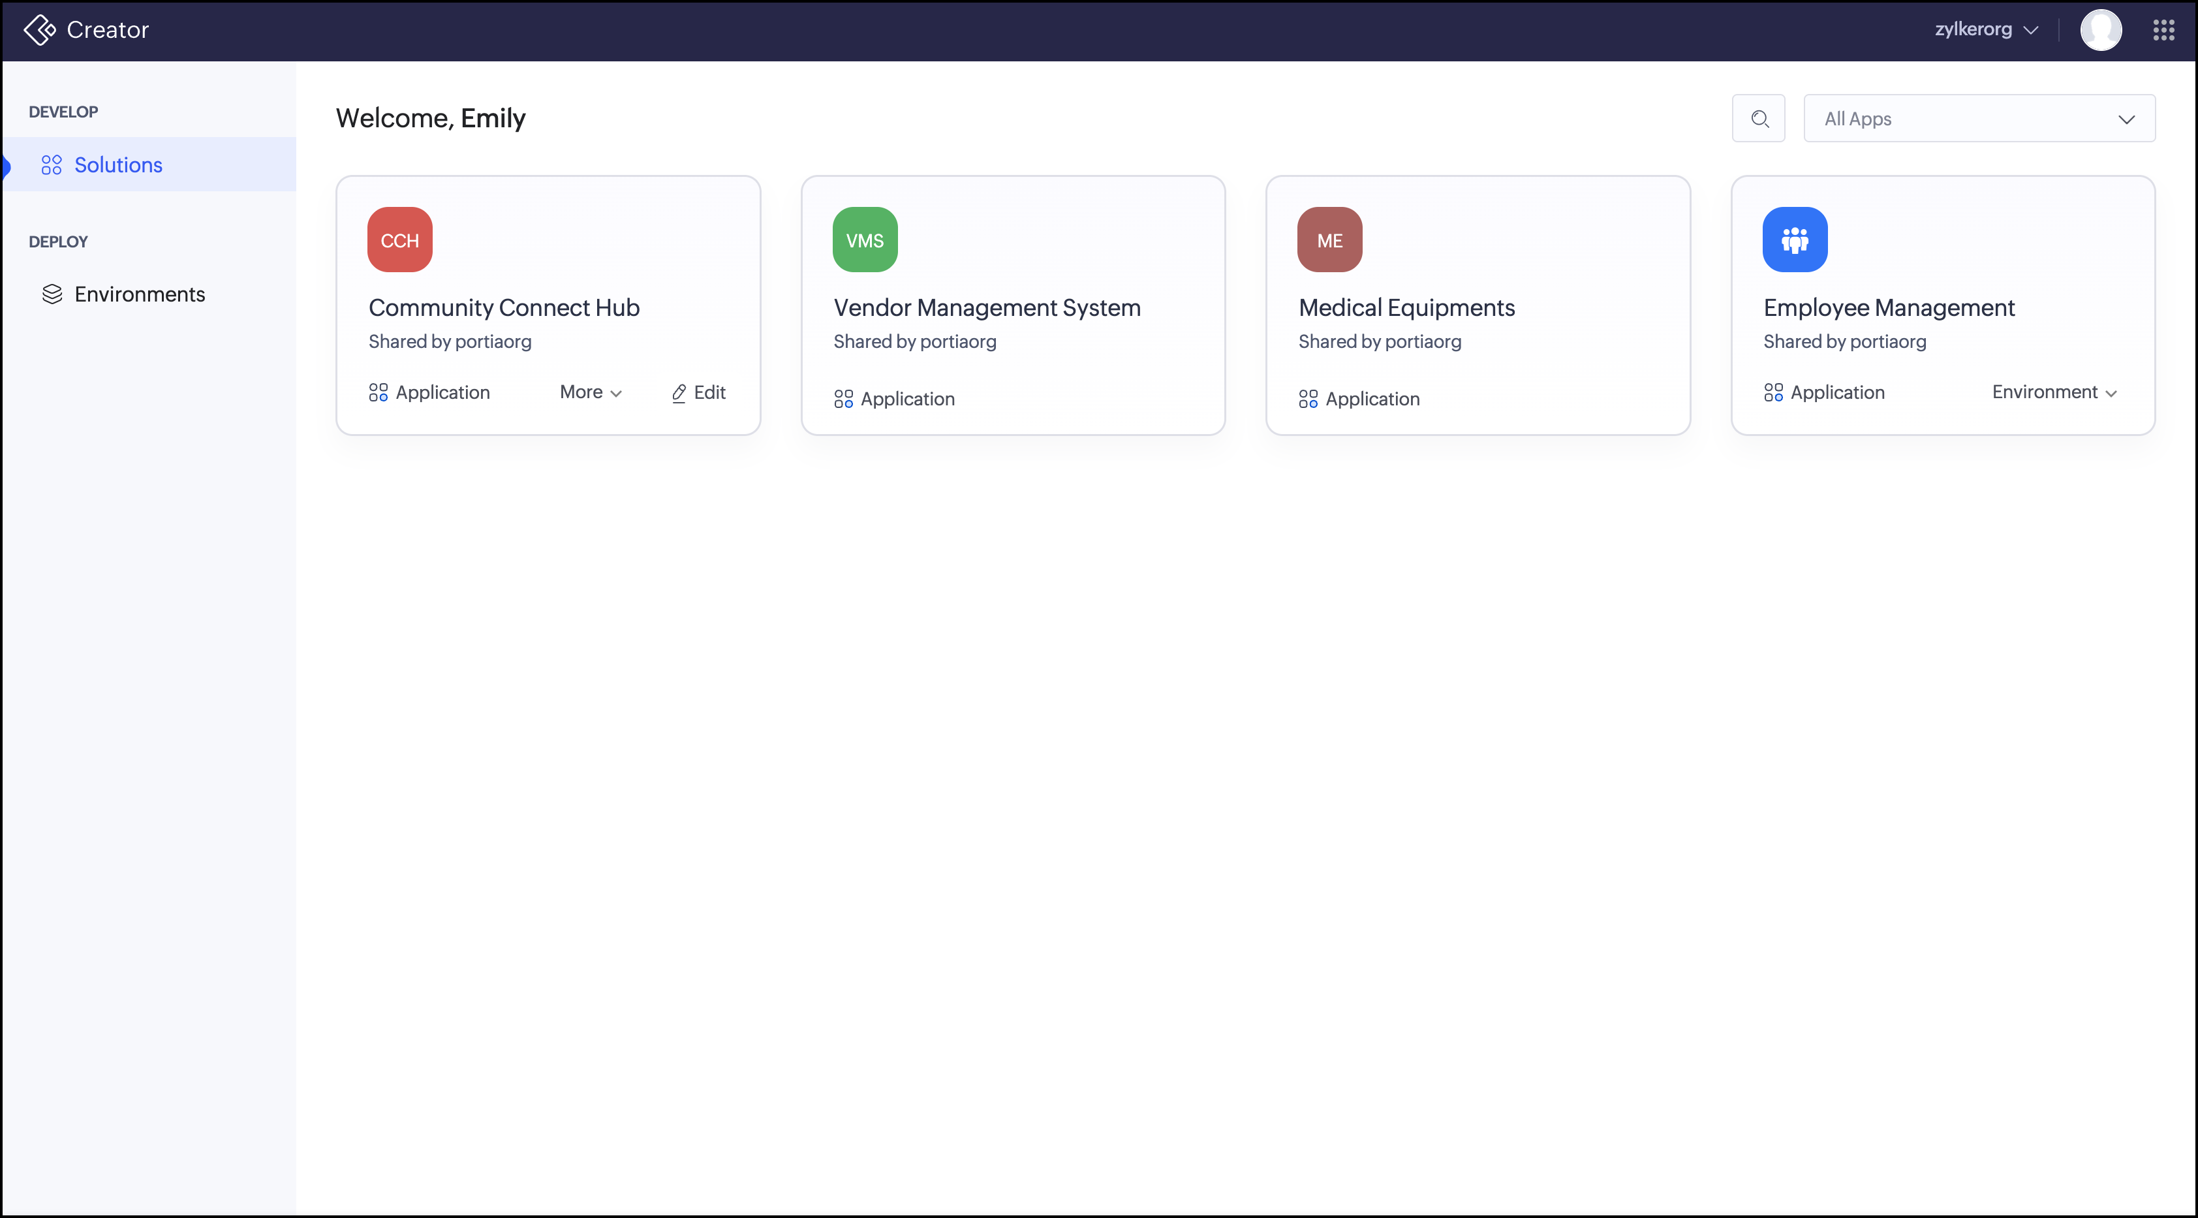The height and width of the screenshot is (1218, 2198).
Task: Click the ME maroon app icon
Action: (1329, 240)
